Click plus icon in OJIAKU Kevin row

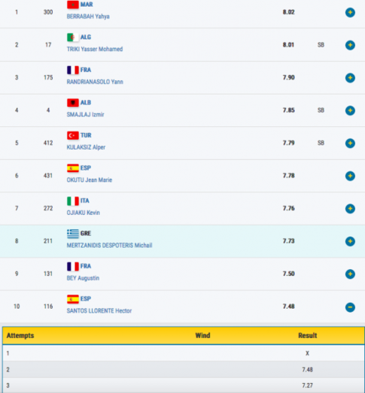(350, 209)
